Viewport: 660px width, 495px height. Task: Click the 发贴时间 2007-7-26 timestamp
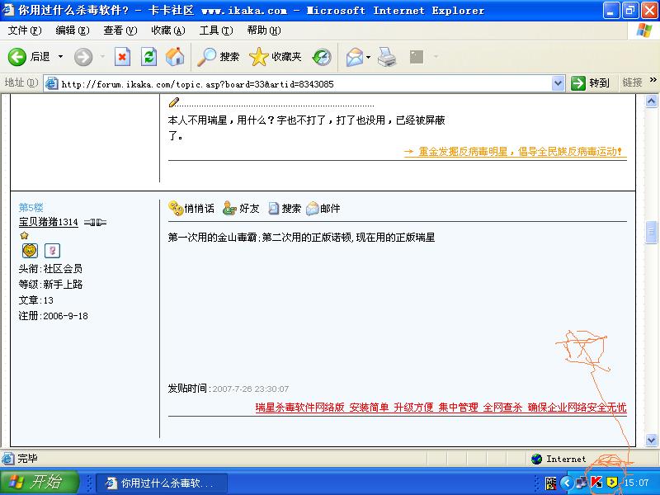click(x=229, y=388)
